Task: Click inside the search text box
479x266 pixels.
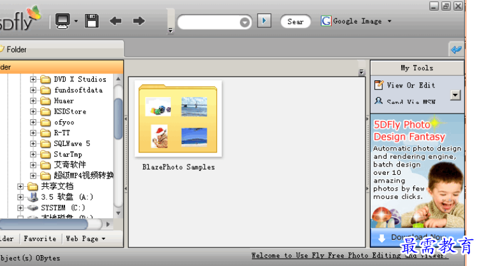Action: click(x=209, y=22)
